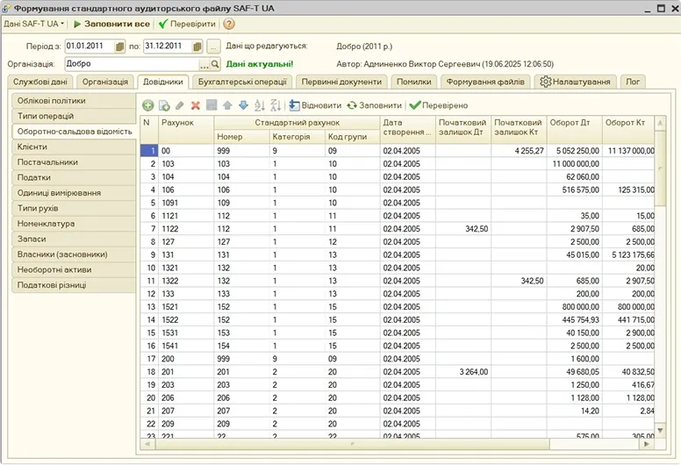Click vertical scrollbar up arrow
Screen dimensions: 681x465
click(x=660, y=124)
